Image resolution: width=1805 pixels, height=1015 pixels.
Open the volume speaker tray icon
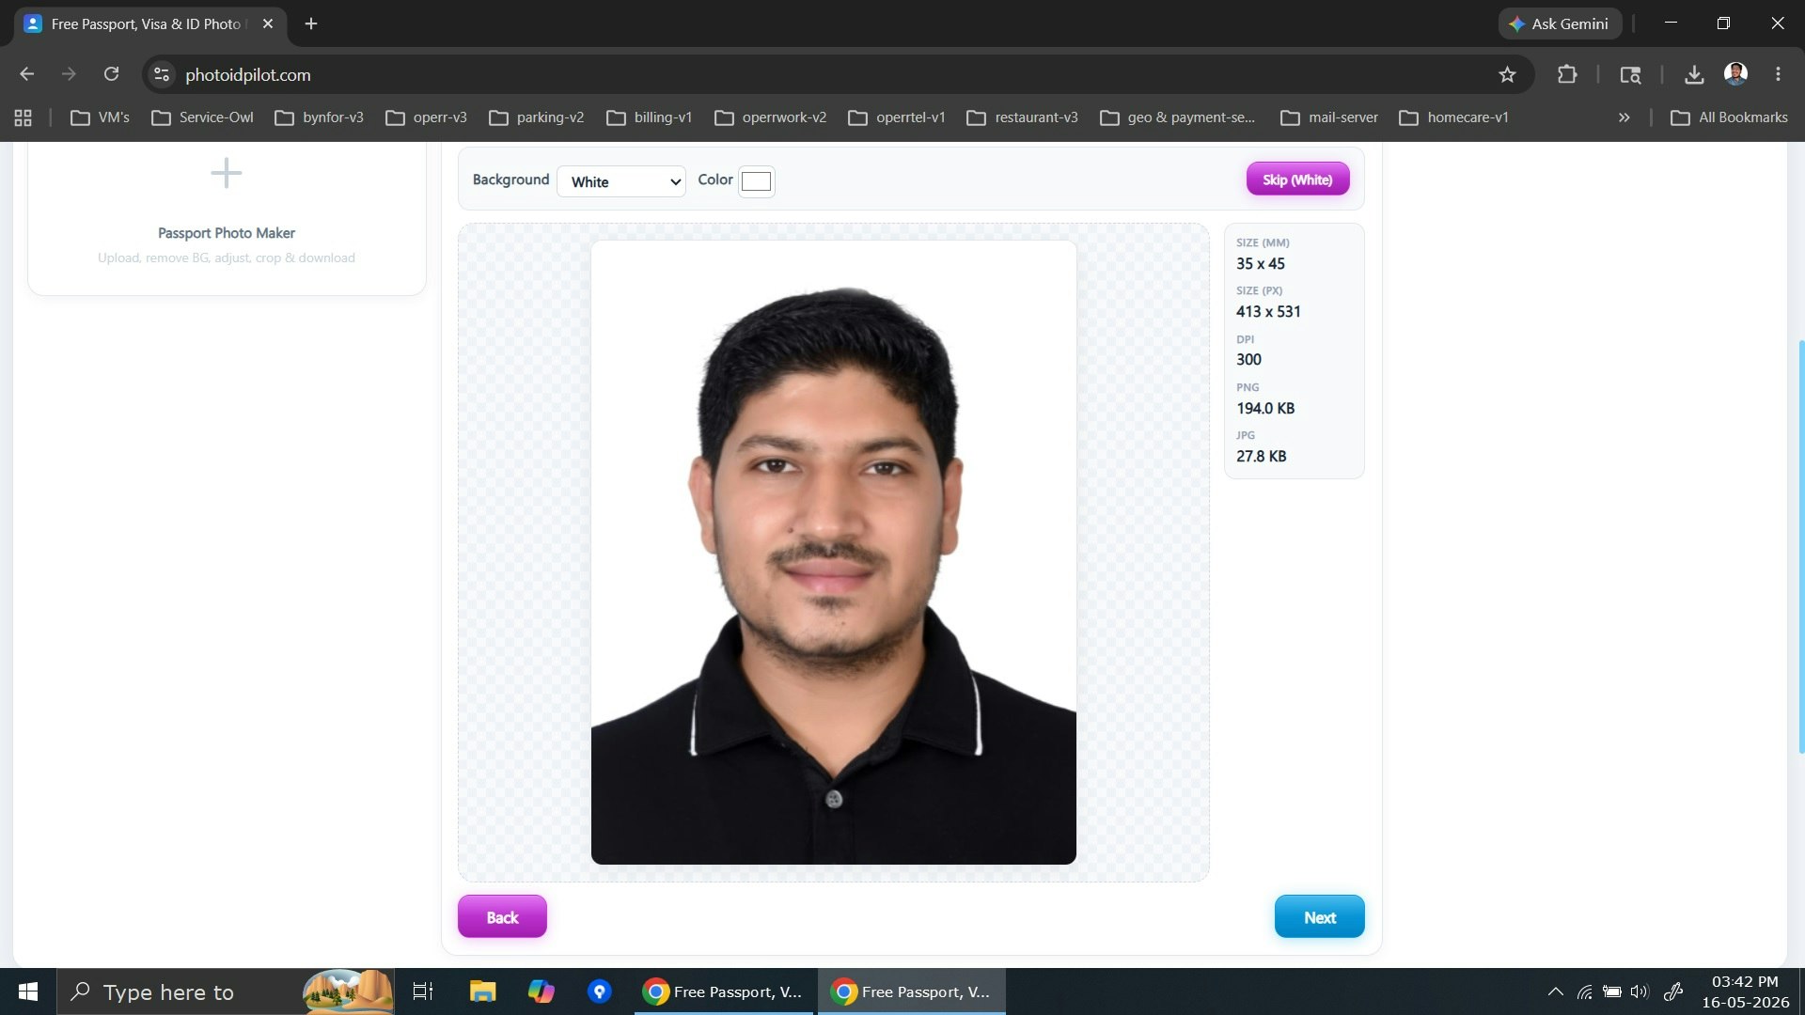pos(1640,992)
